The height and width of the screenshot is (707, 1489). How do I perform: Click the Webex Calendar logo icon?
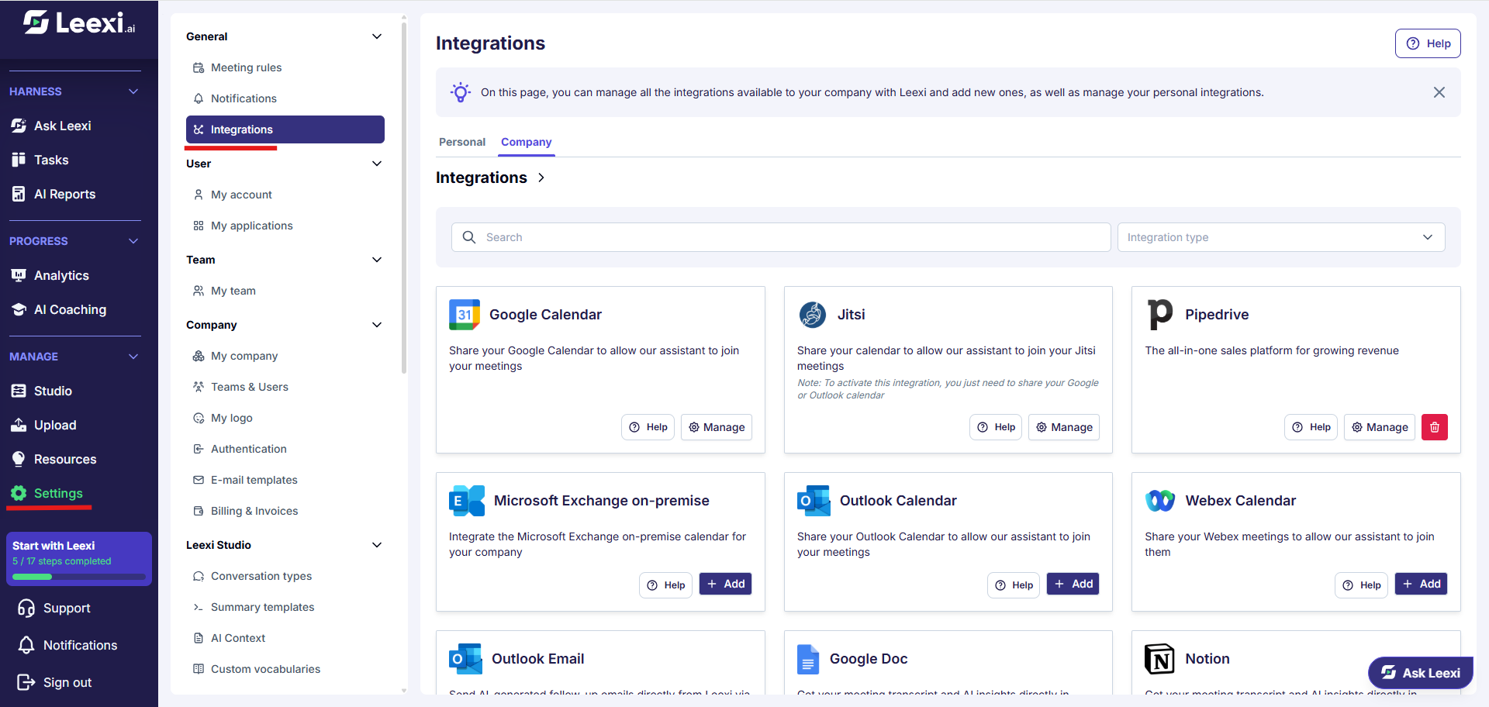tap(1160, 501)
